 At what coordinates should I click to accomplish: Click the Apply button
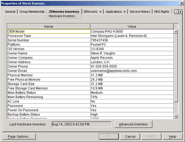click(x=151, y=136)
